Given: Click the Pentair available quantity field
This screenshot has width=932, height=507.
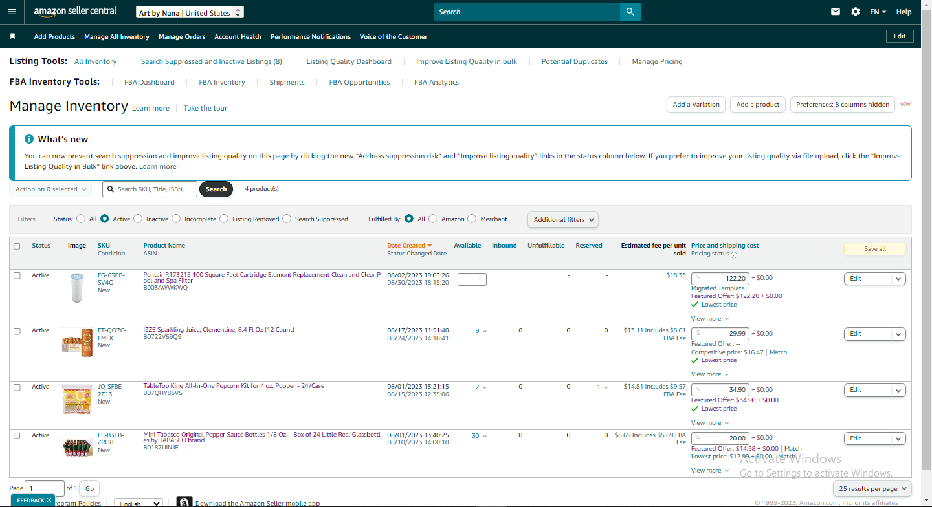Looking at the screenshot, I should tap(472, 279).
